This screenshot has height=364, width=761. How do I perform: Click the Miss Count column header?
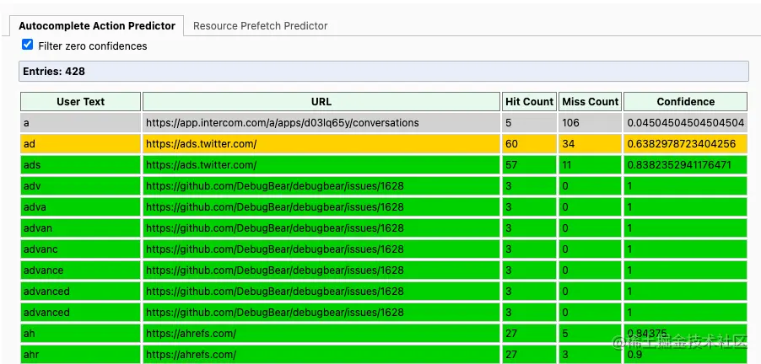pyautogui.click(x=591, y=102)
